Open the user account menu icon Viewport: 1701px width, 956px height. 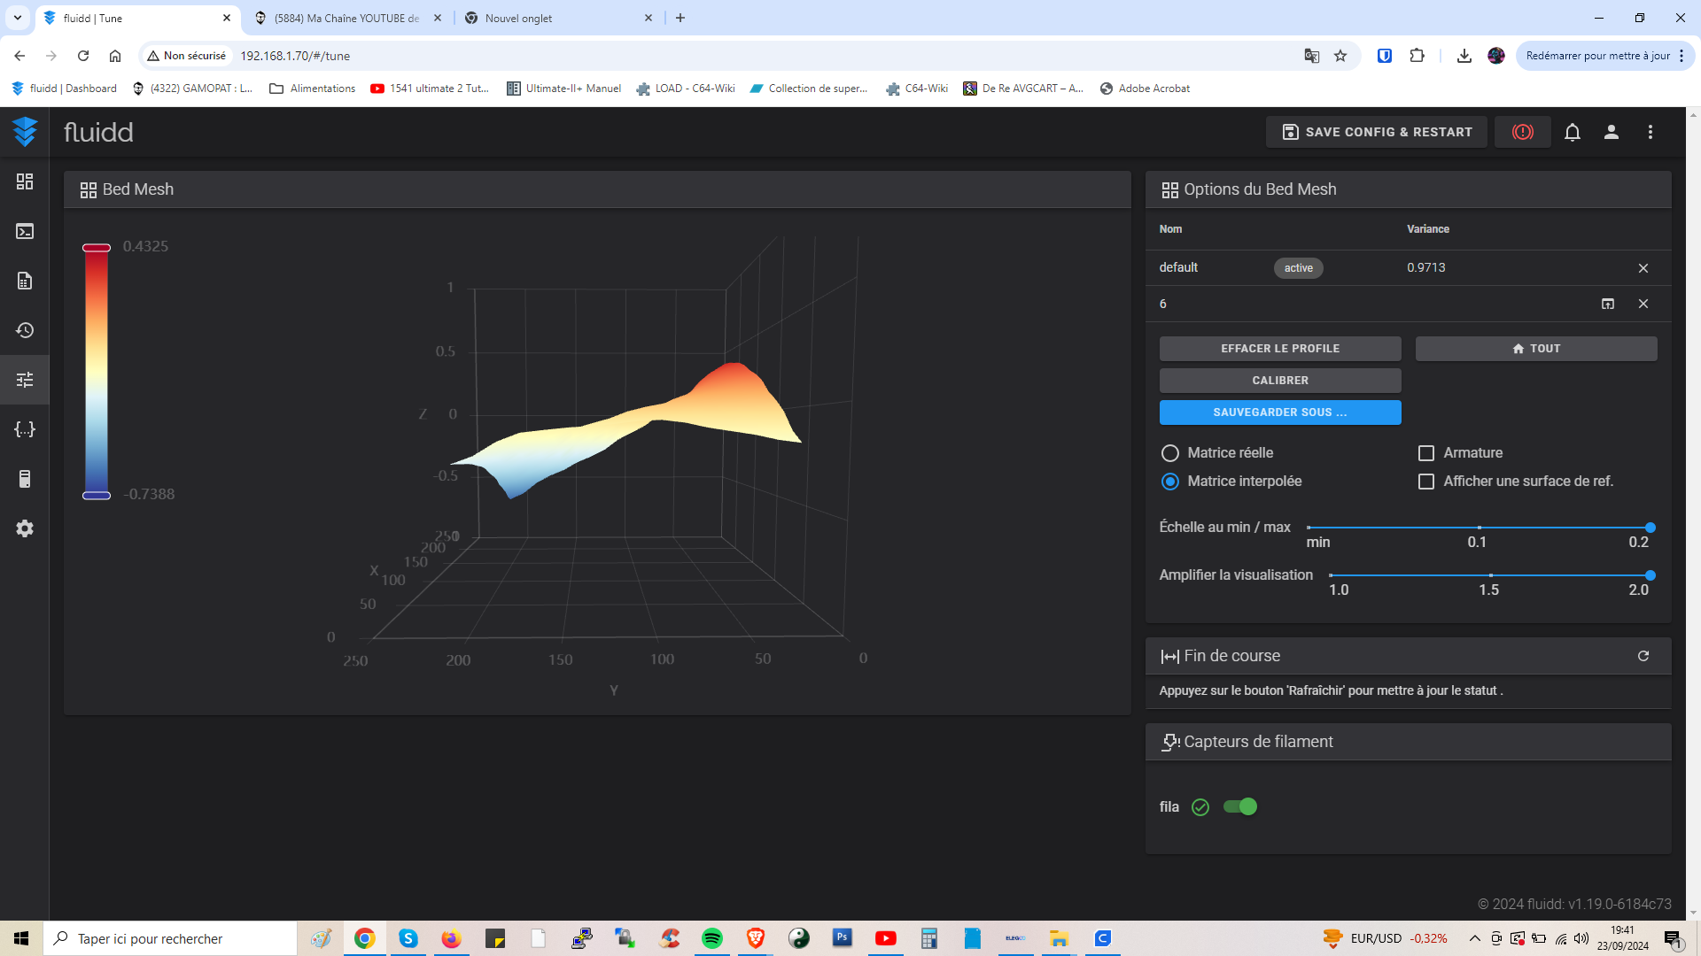click(1612, 132)
